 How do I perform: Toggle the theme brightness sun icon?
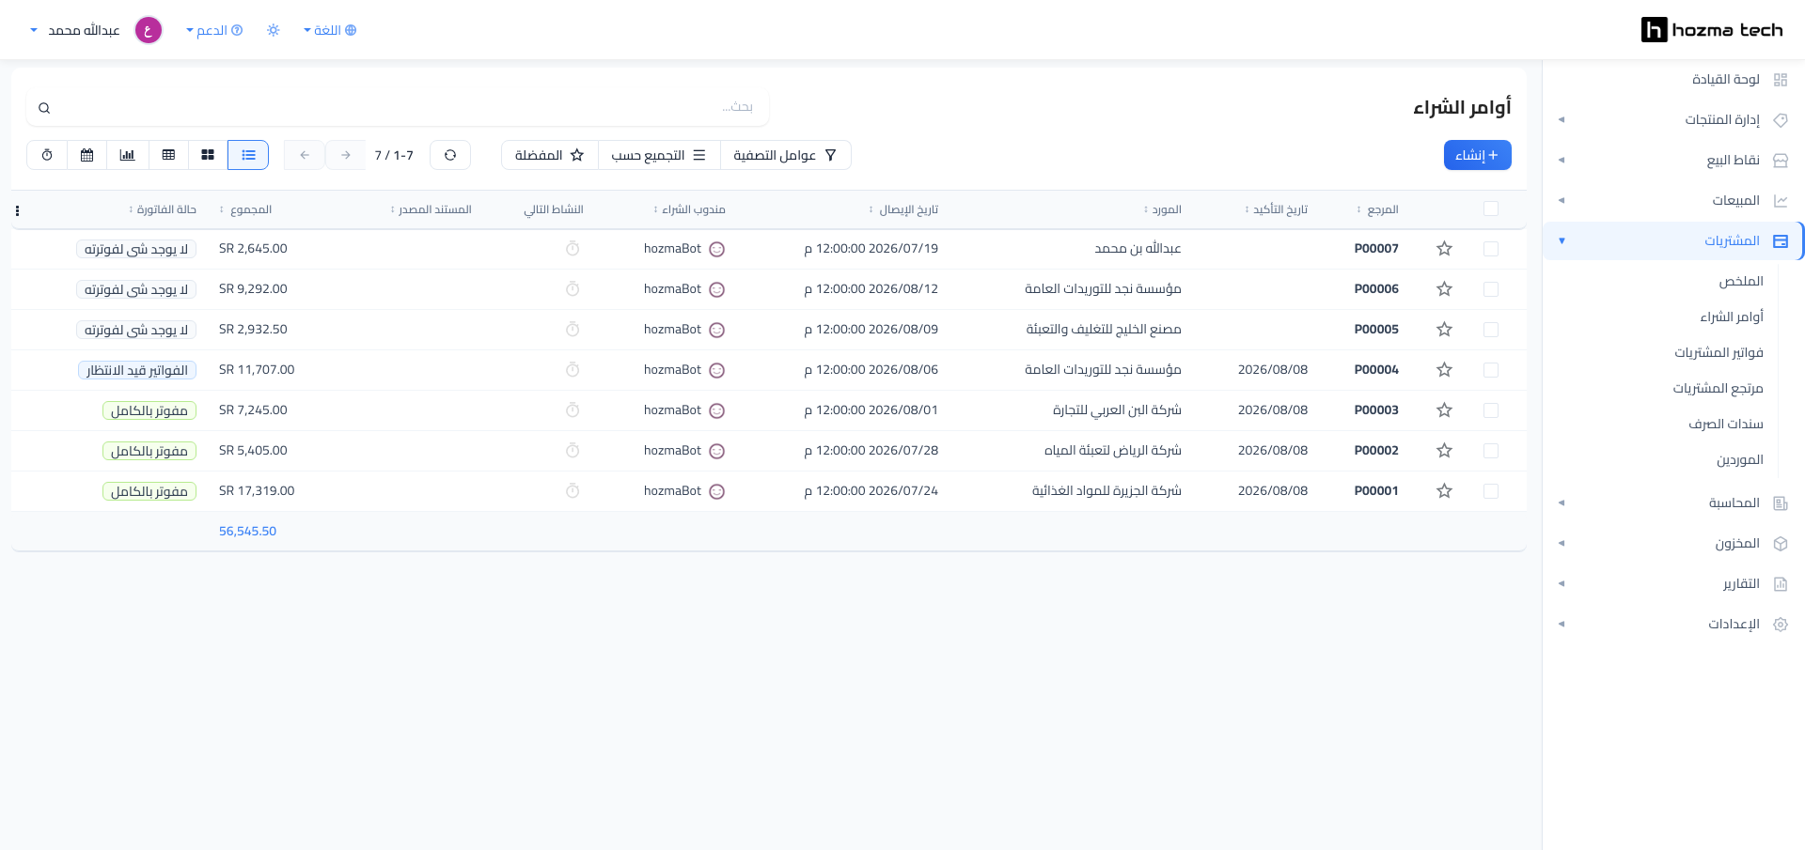point(274,30)
